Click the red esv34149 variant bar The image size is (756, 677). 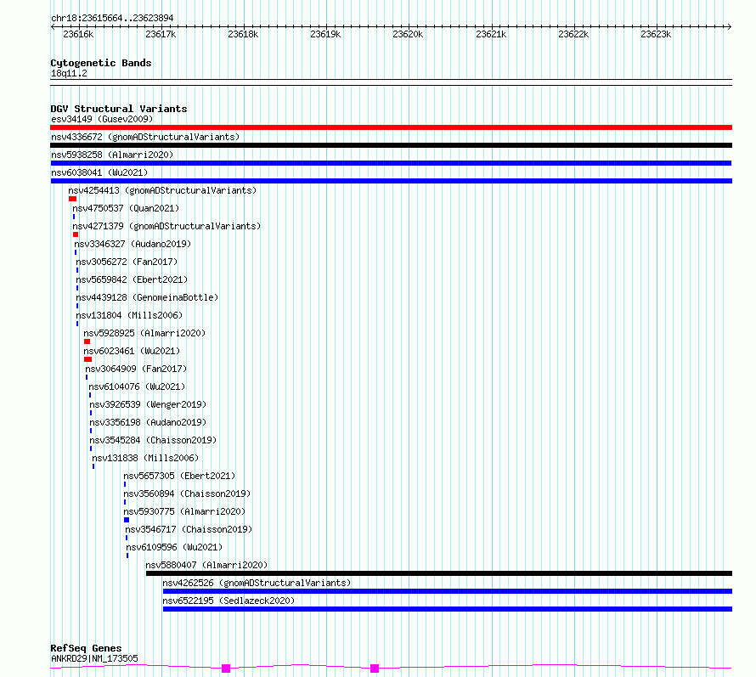pos(391,127)
